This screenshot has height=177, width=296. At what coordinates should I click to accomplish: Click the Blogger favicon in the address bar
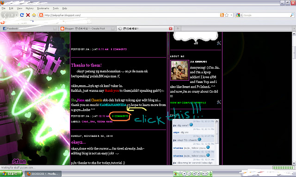point(41,15)
